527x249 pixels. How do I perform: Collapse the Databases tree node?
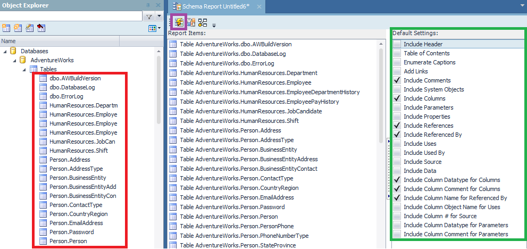(x=5, y=51)
